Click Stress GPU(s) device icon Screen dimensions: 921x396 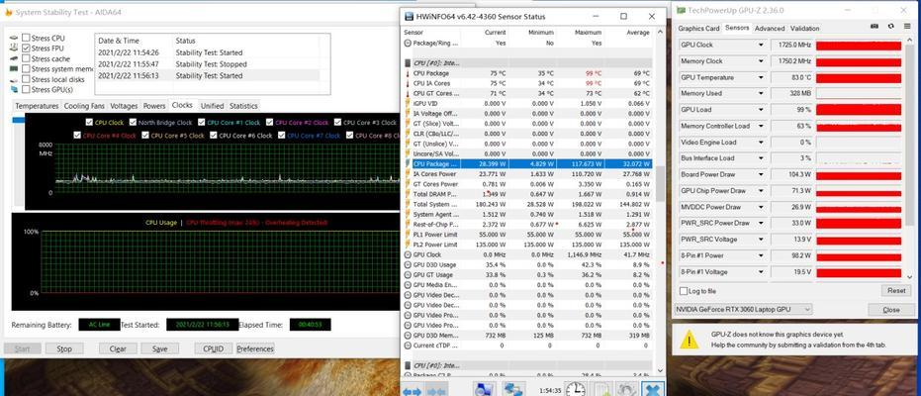click(14, 89)
